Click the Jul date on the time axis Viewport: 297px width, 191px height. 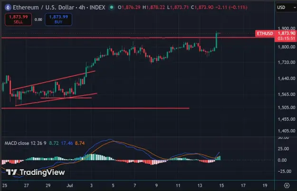point(70,185)
